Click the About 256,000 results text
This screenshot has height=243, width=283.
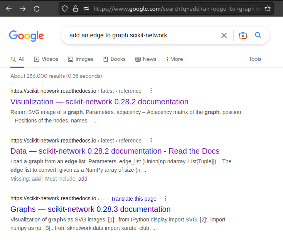tap(56, 76)
